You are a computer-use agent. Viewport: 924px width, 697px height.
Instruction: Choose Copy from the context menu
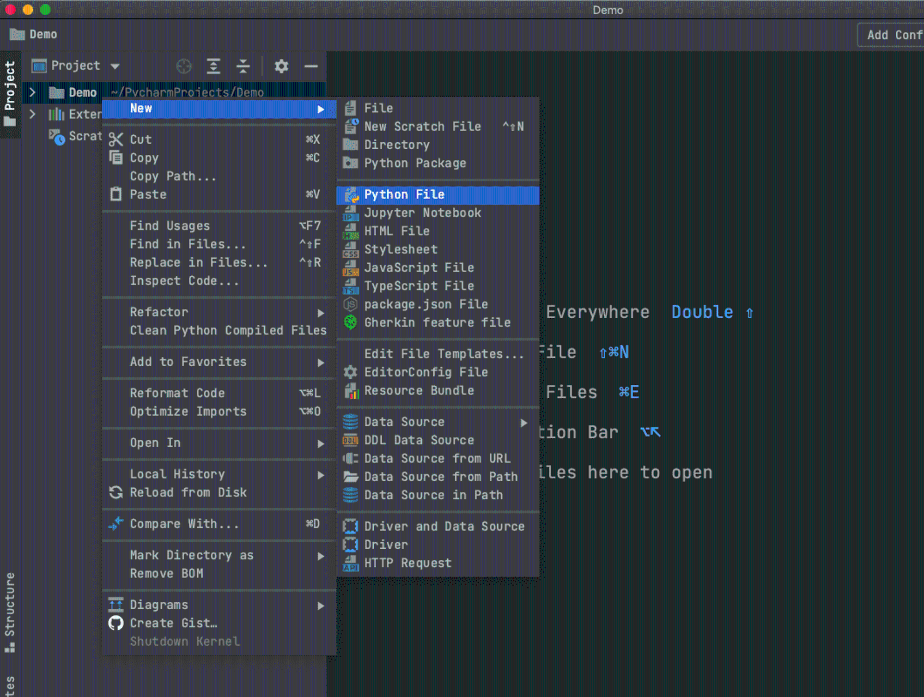(219, 158)
